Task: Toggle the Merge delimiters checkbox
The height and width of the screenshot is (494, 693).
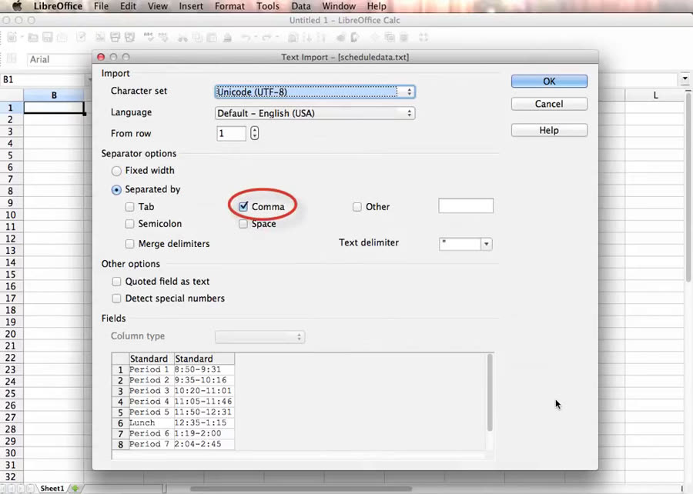Action: tap(129, 244)
